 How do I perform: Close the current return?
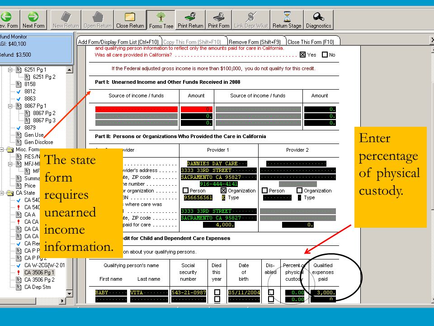130,20
